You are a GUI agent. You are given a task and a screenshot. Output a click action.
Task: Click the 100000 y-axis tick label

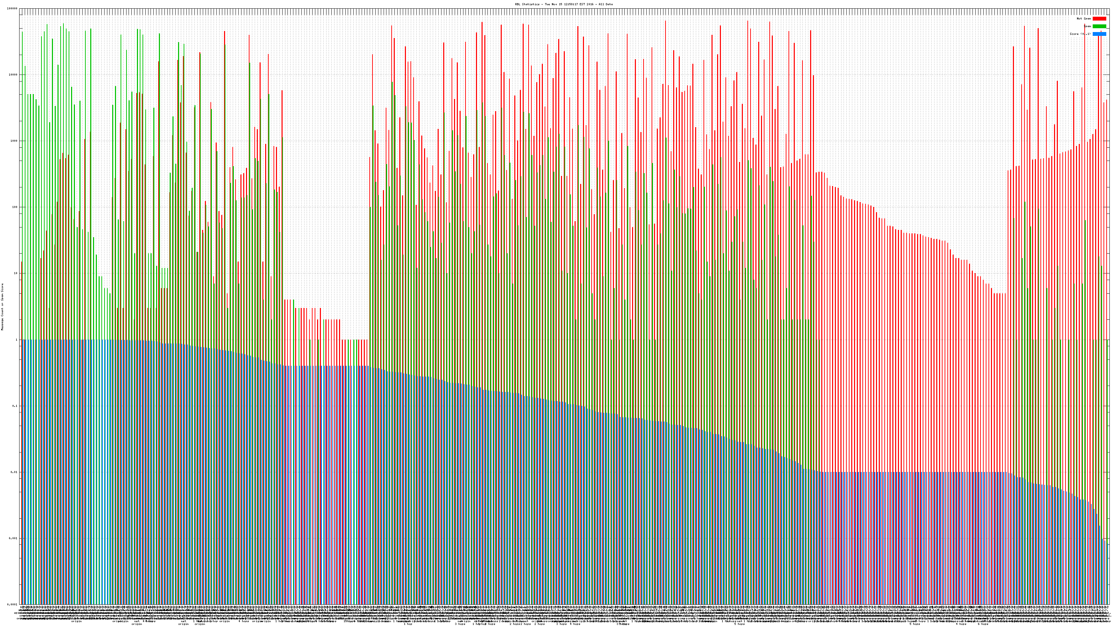[12, 9]
